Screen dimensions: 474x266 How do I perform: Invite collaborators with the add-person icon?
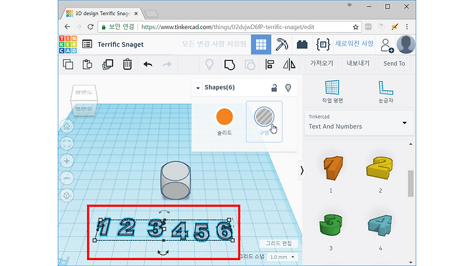(386, 45)
